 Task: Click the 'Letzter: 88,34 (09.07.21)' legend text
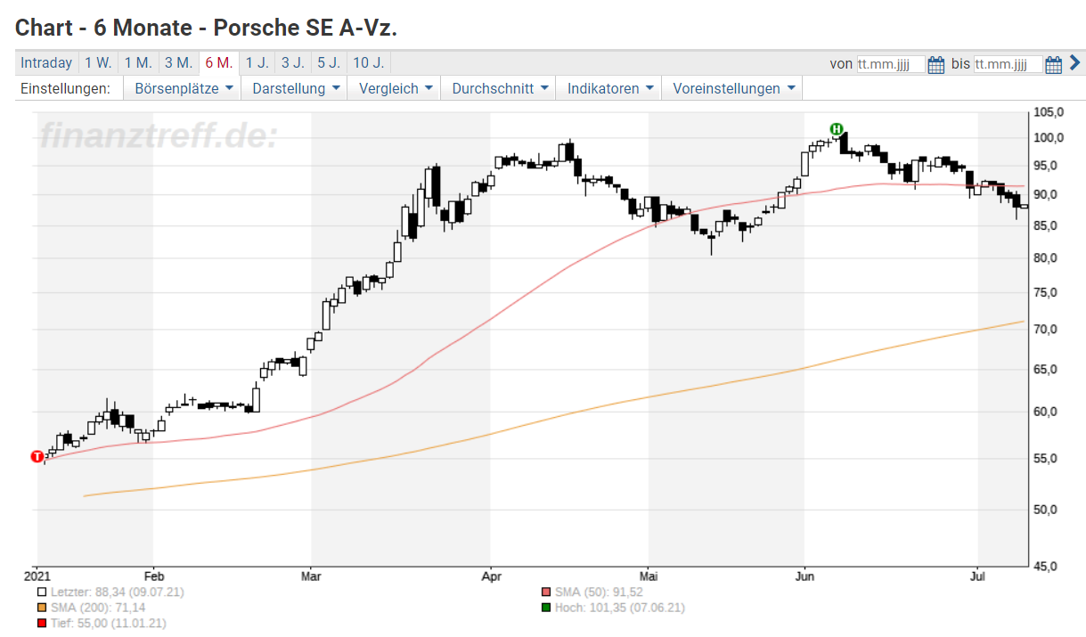117,592
